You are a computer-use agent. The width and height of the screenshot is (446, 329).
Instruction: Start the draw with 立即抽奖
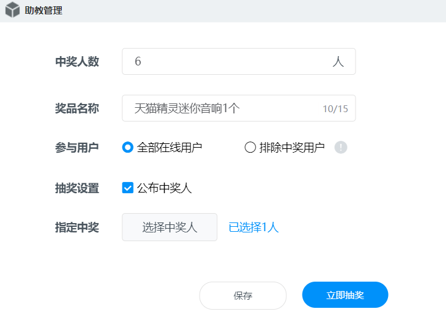(x=345, y=295)
